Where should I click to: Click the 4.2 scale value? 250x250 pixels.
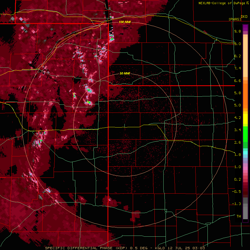click(237, 118)
